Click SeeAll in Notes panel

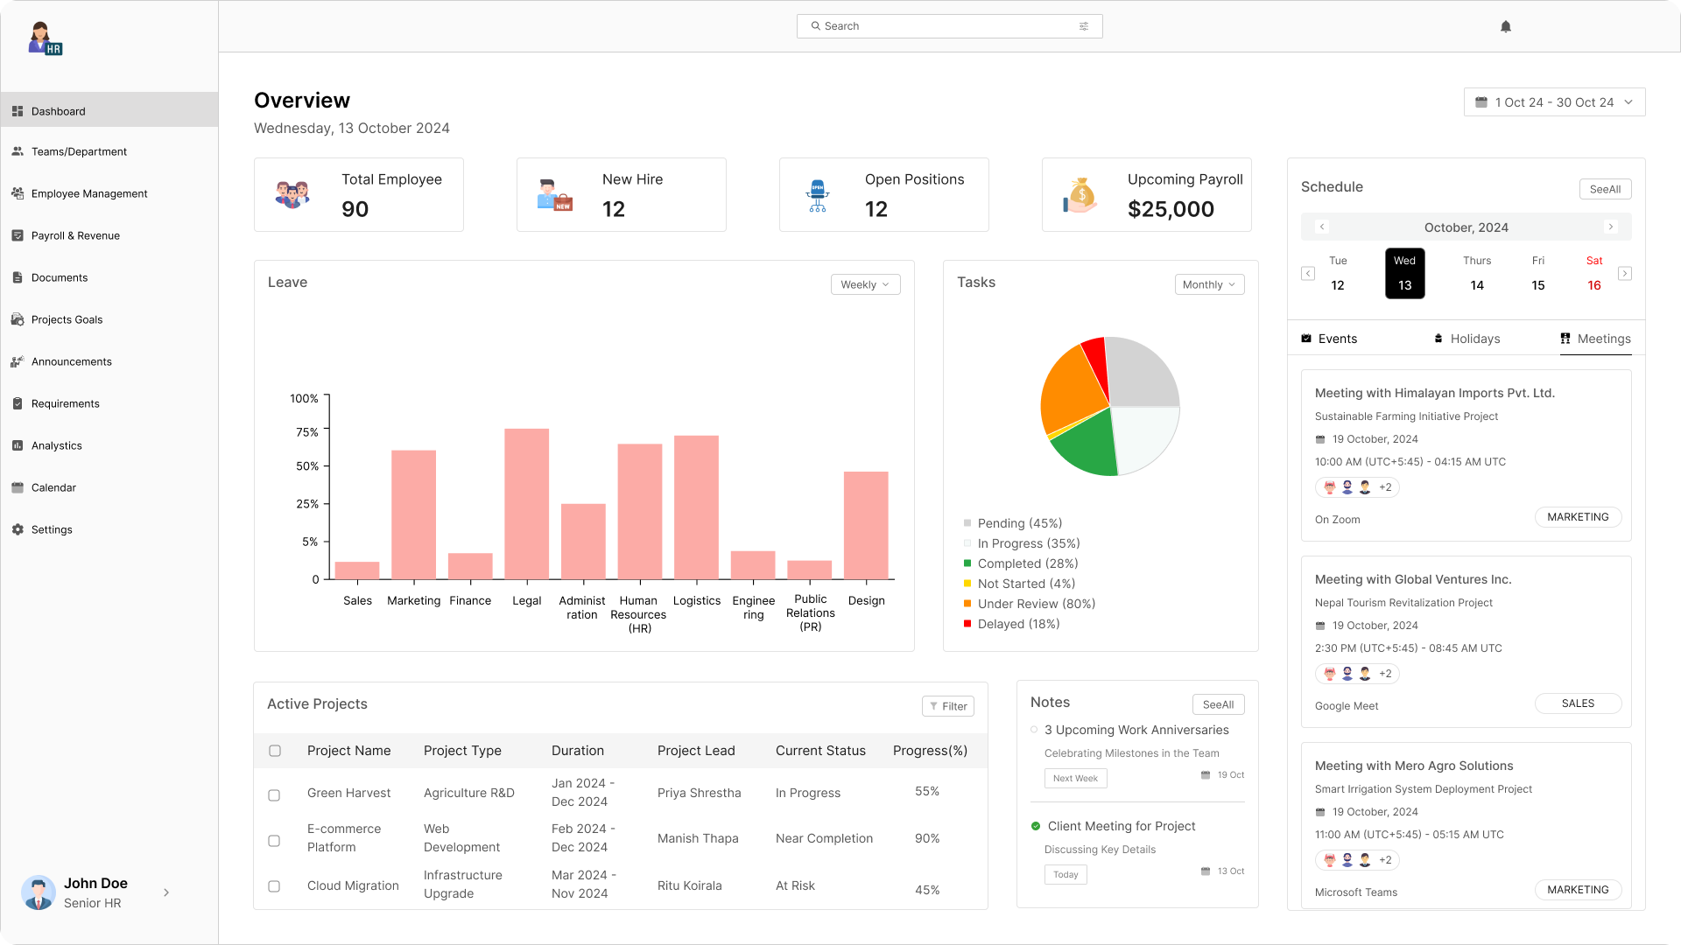[1218, 704]
